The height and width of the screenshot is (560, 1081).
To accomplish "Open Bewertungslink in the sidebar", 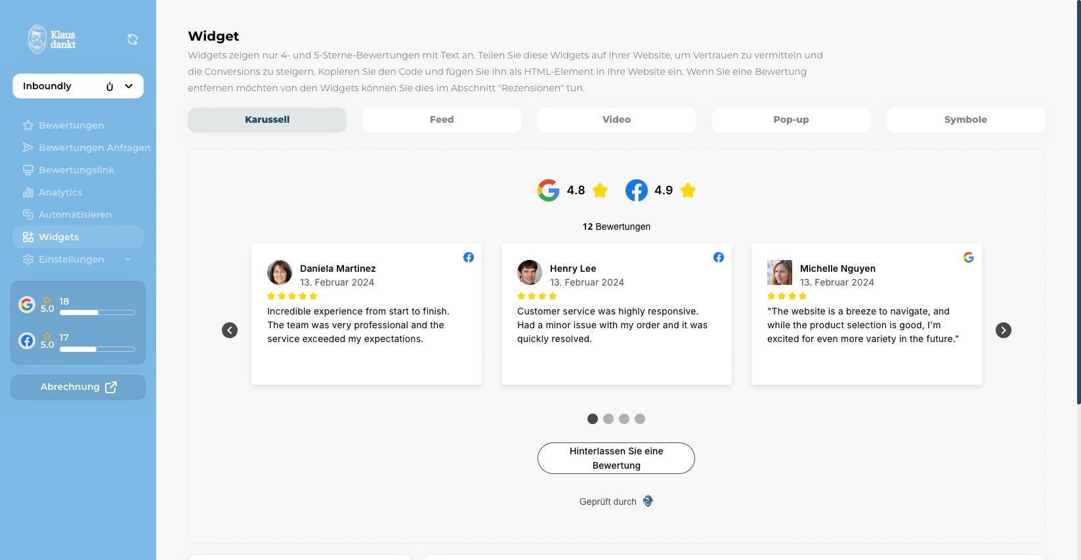I will pyautogui.click(x=78, y=170).
